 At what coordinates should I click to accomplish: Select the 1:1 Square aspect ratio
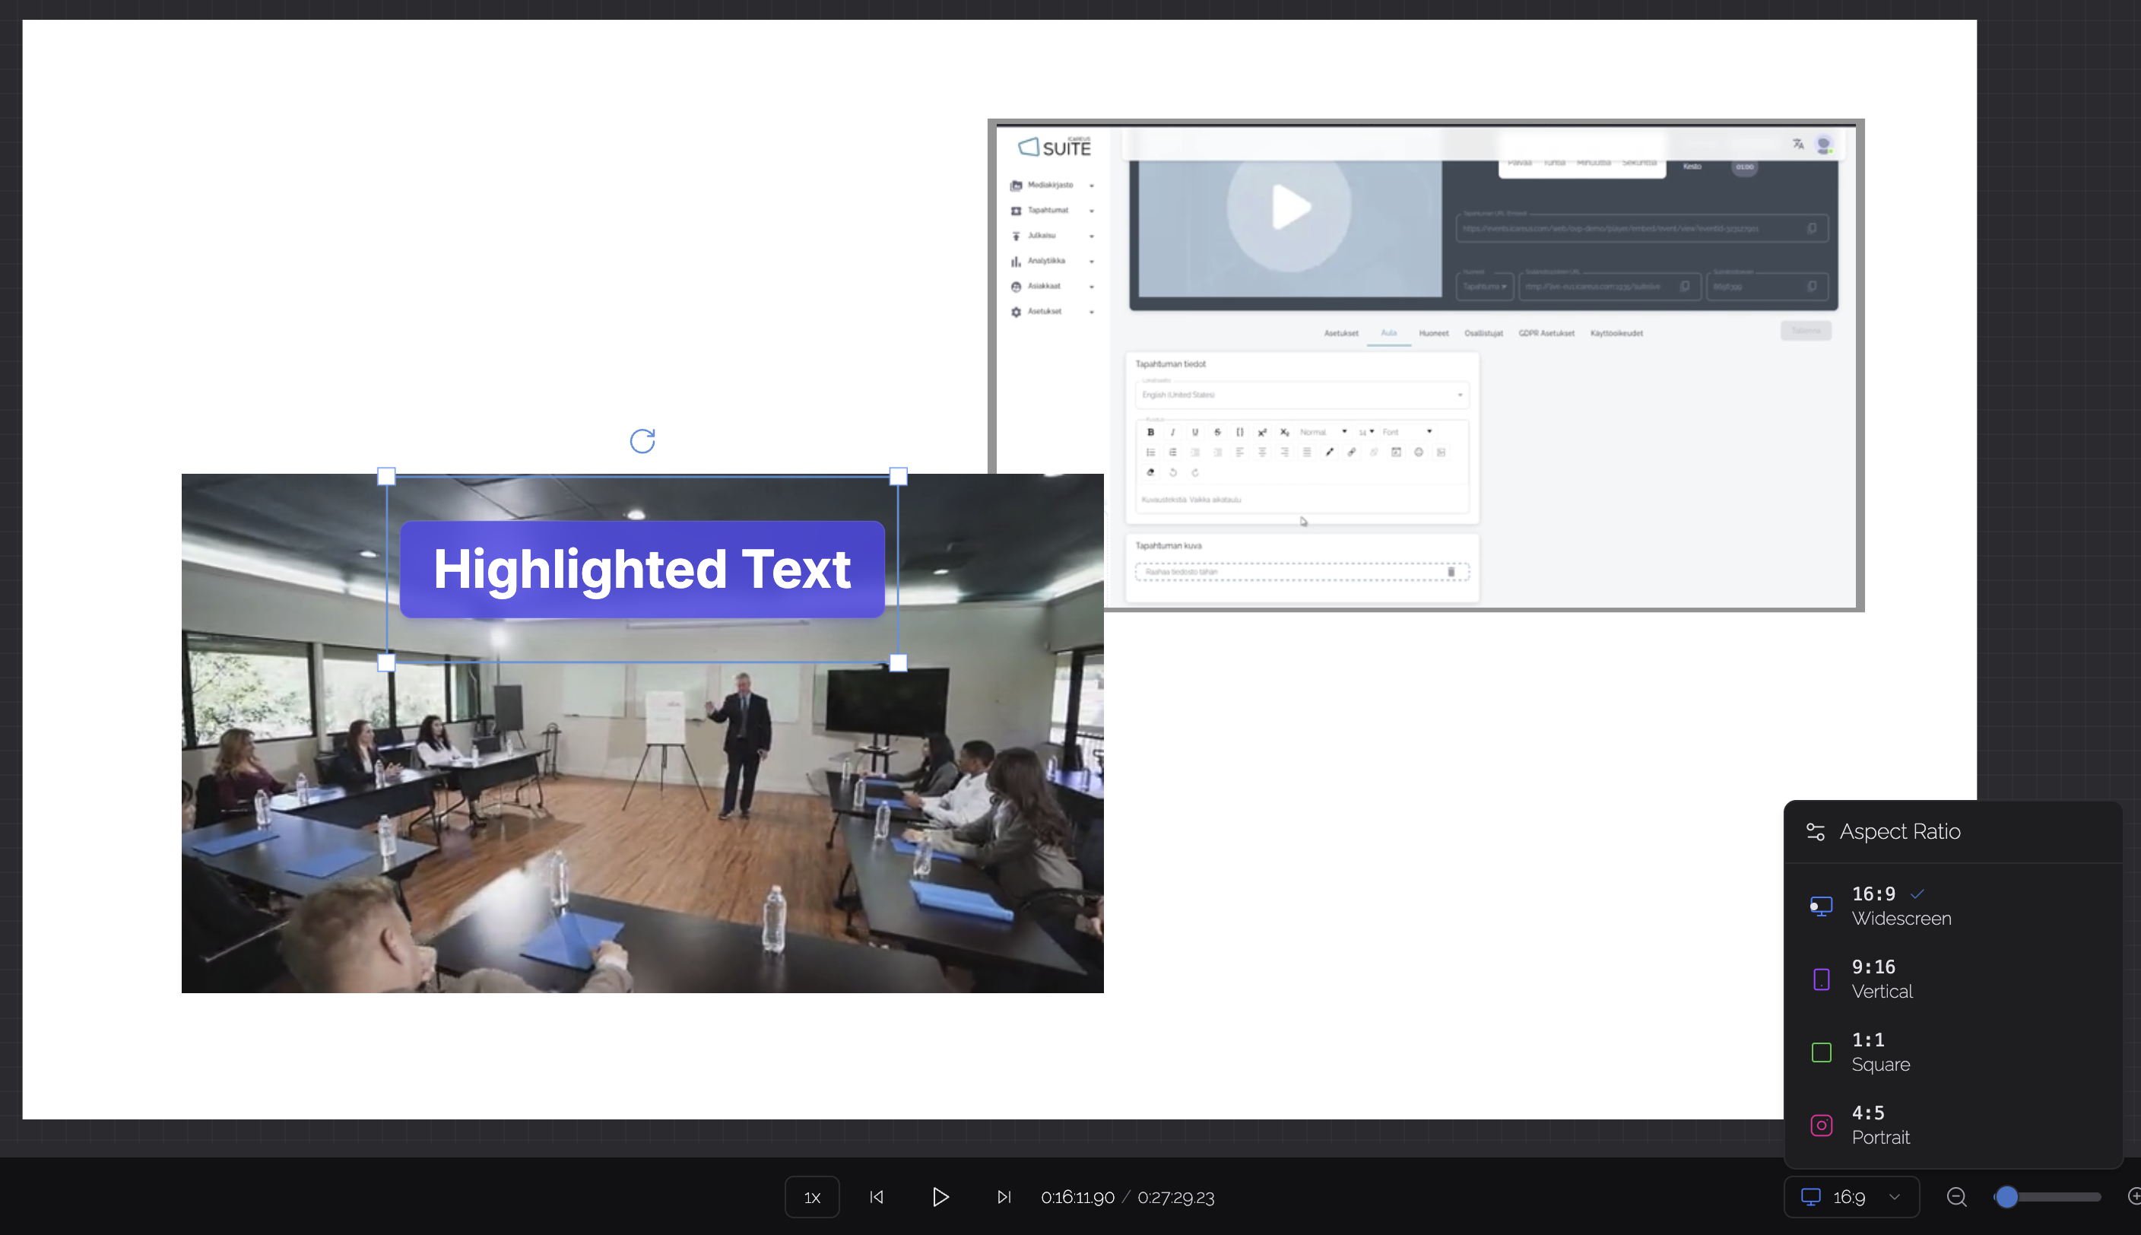[x=1882, y=1052]
